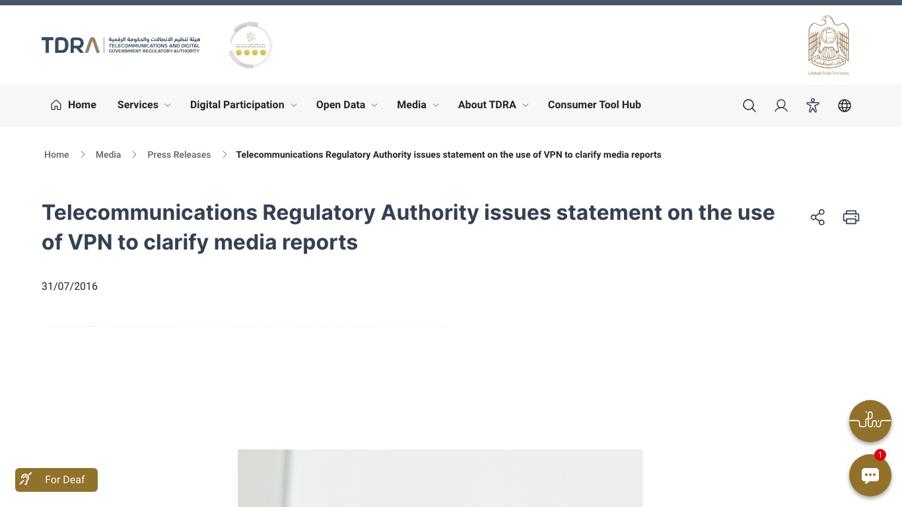Open the accessibility options icon
The height and width of the screenshot is (507, 902).
[x=813, y=106]
